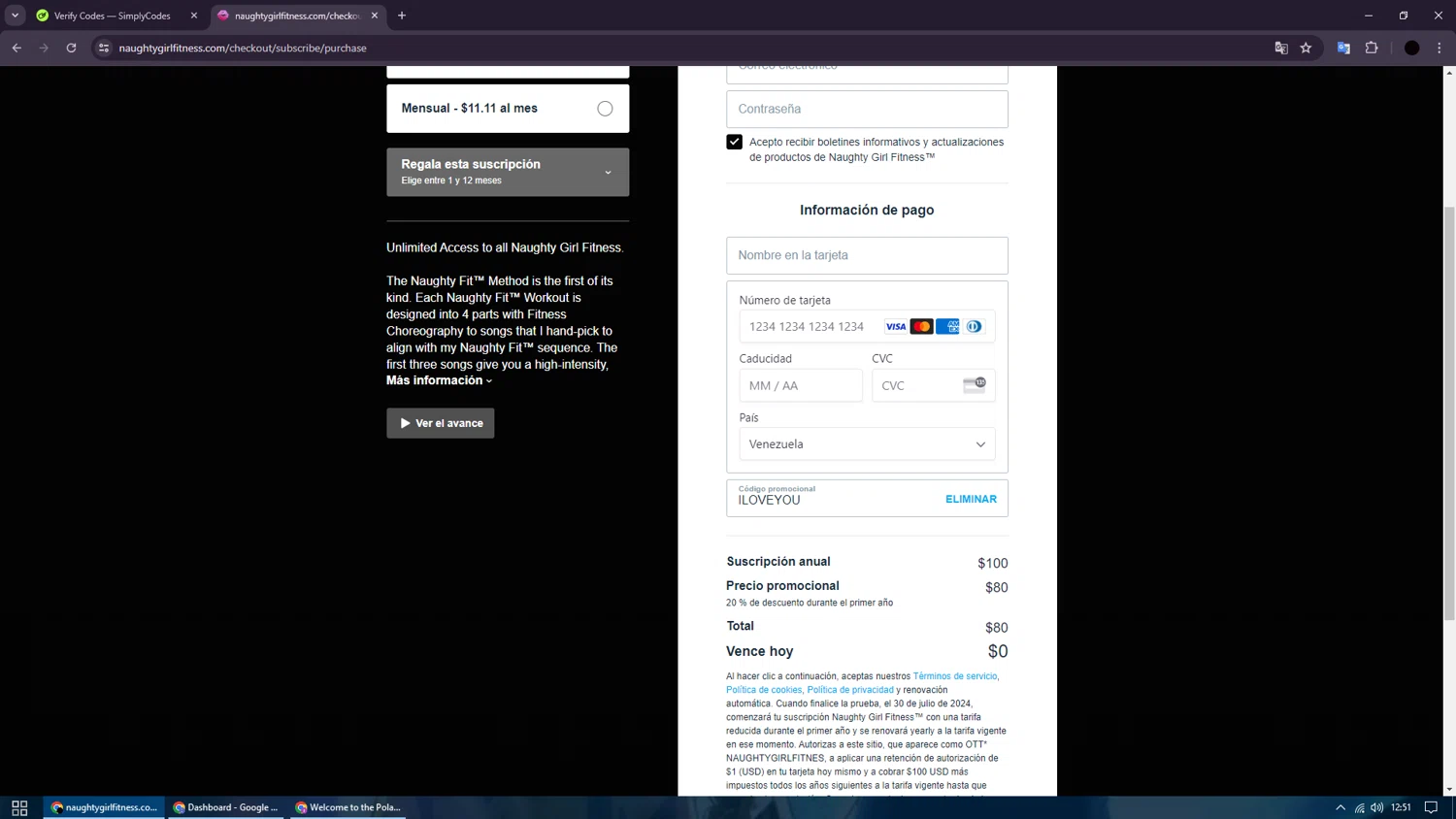
Task: Click the Precio promocional label
Action: coord(782,586)
